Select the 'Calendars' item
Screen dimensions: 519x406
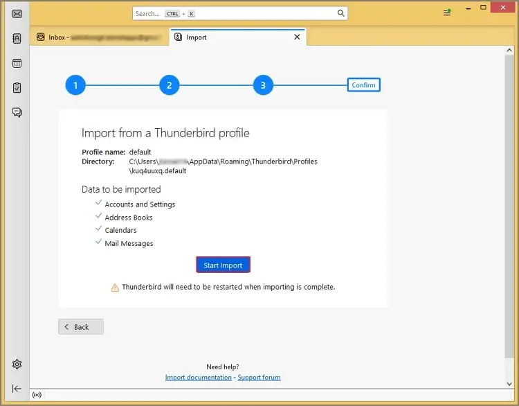coord(120,230)
